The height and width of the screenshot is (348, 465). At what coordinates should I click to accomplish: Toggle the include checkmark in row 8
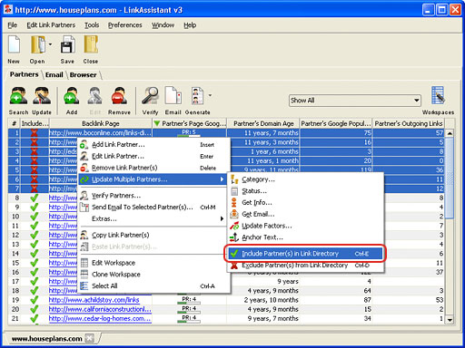tap(35, 198)
